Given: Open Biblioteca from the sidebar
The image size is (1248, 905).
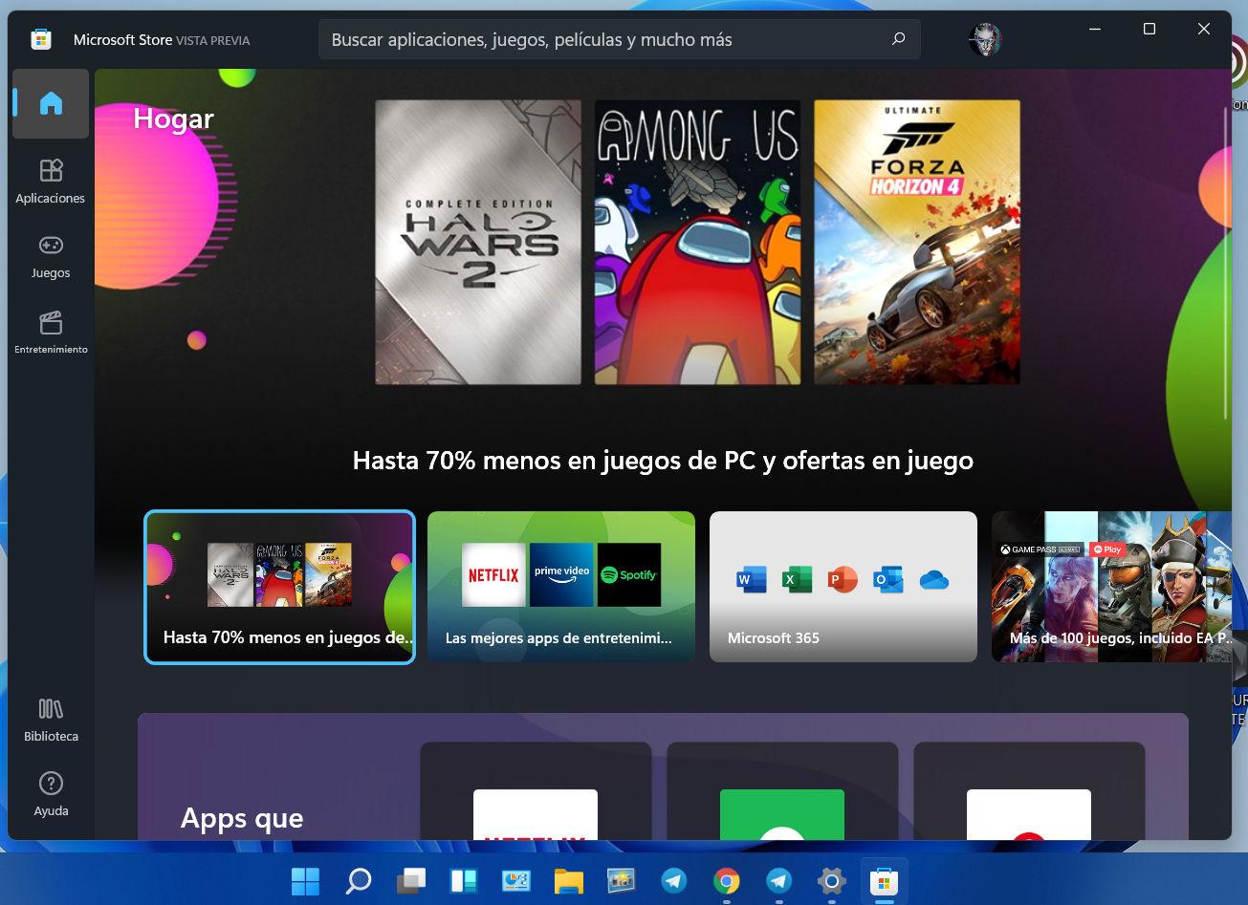Looking at the screenshot, I should click(x=51, y=720).
